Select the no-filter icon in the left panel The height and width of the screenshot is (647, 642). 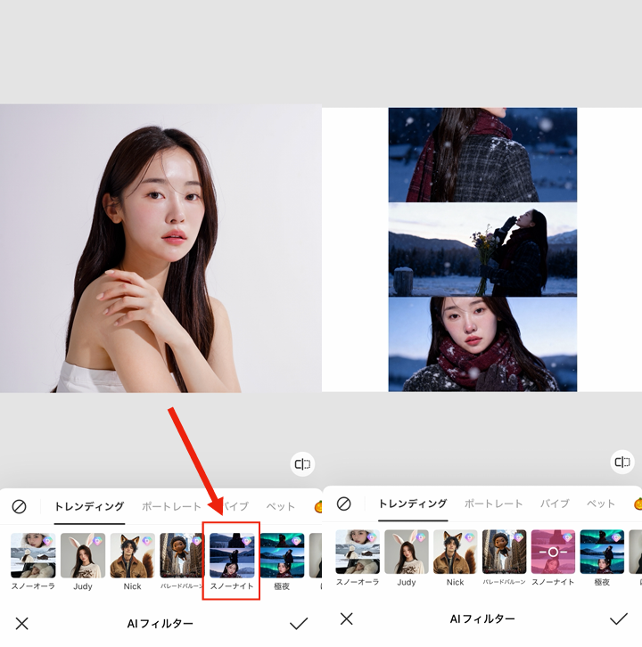coord(19,506)
